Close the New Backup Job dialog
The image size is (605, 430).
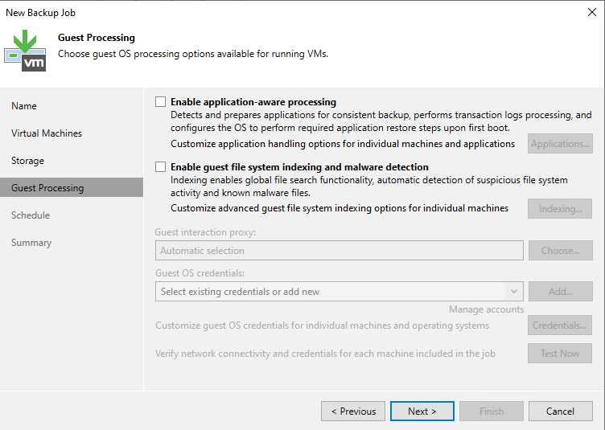[592, 12]
